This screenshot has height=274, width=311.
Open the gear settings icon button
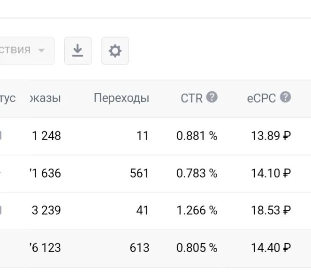115,51
